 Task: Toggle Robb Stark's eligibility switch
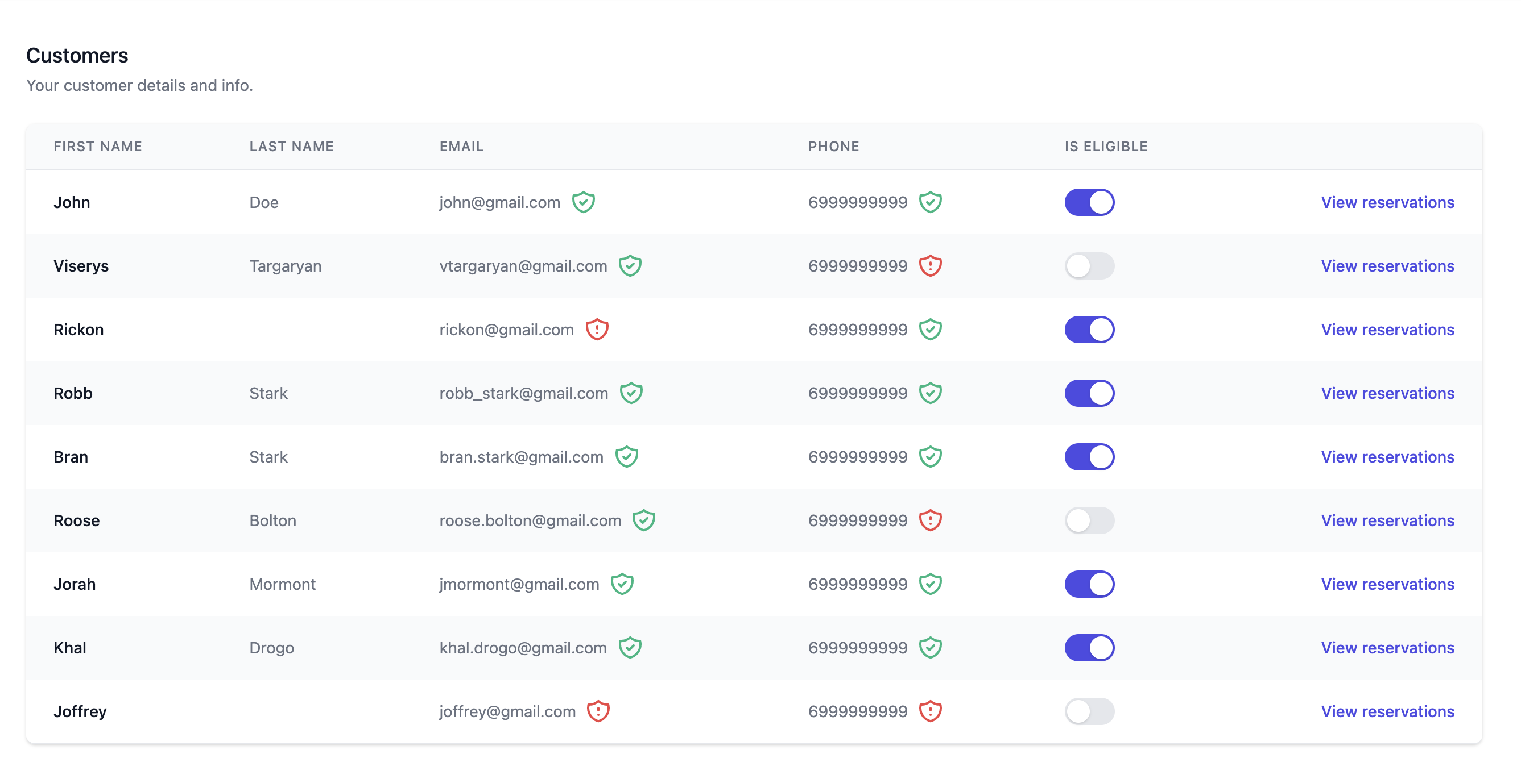click(1089, 394)
